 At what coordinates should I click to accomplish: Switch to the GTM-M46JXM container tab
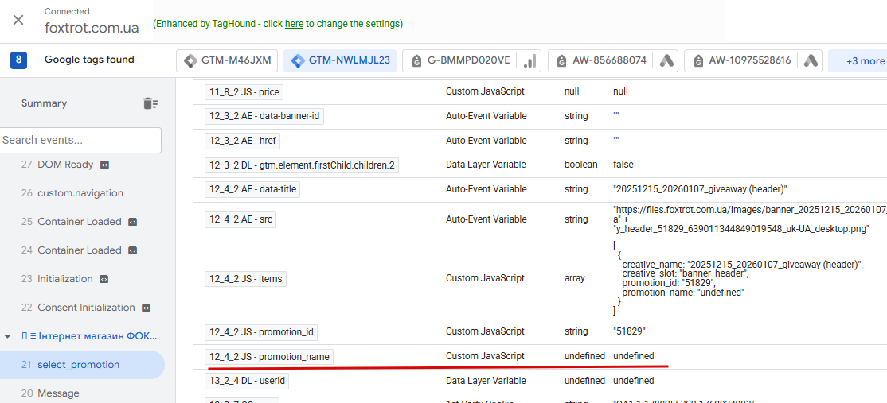coord(228,60)
